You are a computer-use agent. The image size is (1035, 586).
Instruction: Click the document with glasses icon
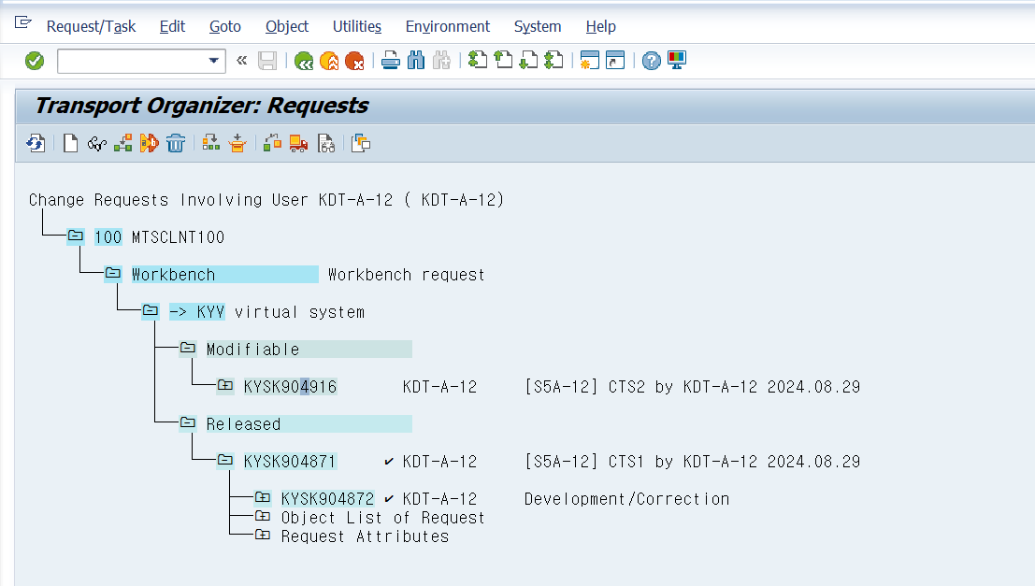pos(326,143)
